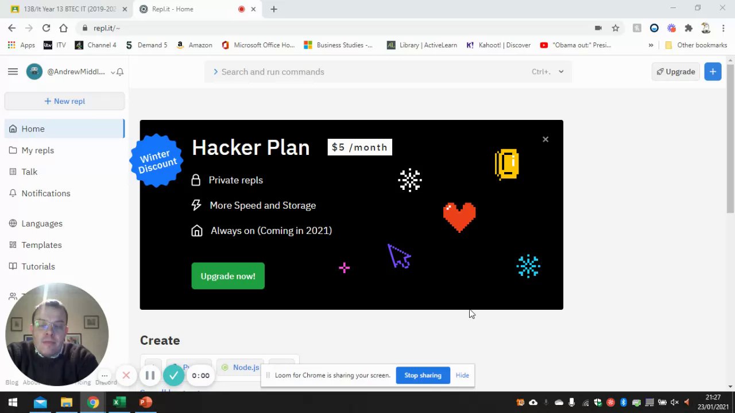Close the Hacker Plan banner
735x413 pixels.
point(546,139)
